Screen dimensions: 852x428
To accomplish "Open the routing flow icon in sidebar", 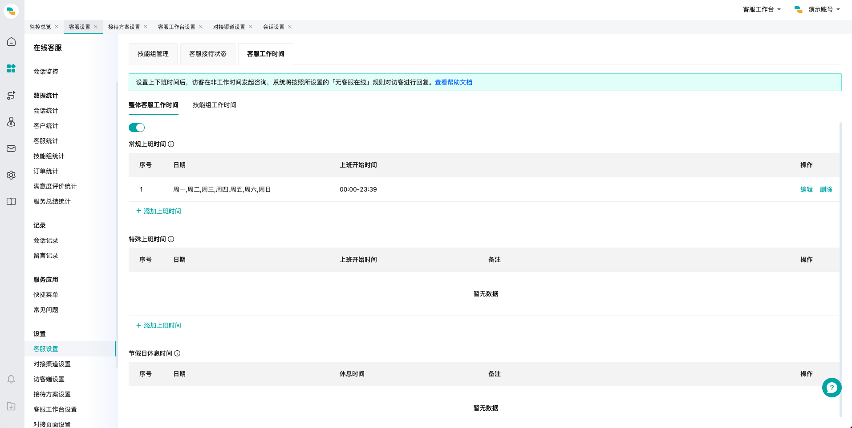I will [x=11, y=95].
